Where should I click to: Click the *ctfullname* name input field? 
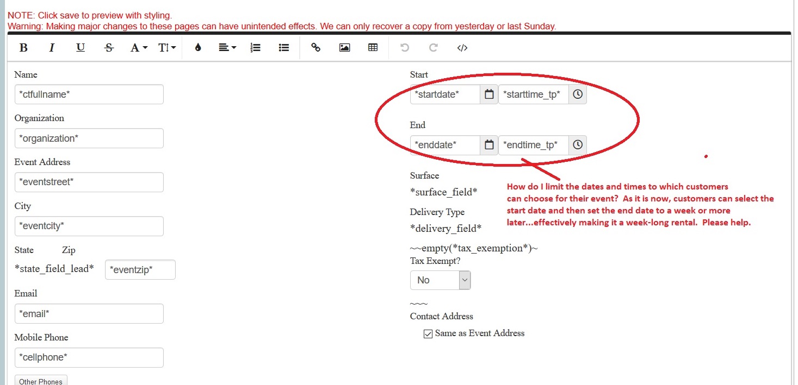pyautogui.click(x=89, y=94)
